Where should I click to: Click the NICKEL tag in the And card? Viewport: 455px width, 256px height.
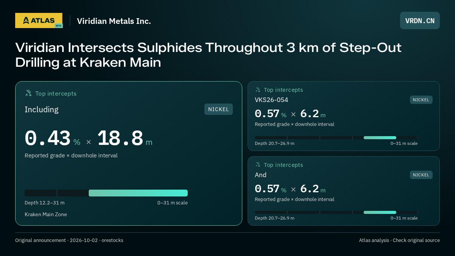[x=421, y=175]
